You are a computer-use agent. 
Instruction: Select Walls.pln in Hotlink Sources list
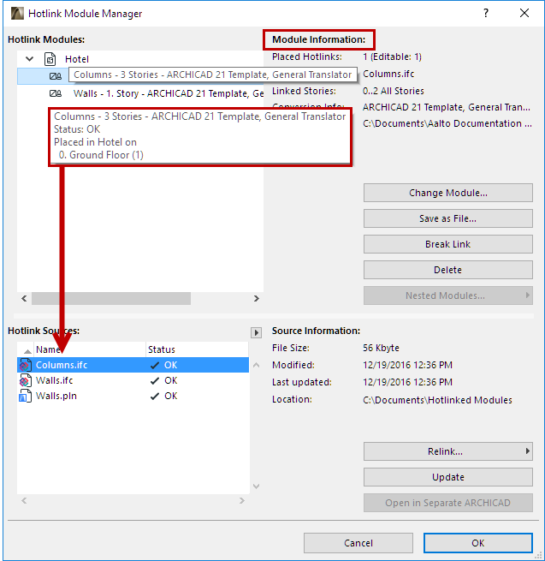pos(133,396)
